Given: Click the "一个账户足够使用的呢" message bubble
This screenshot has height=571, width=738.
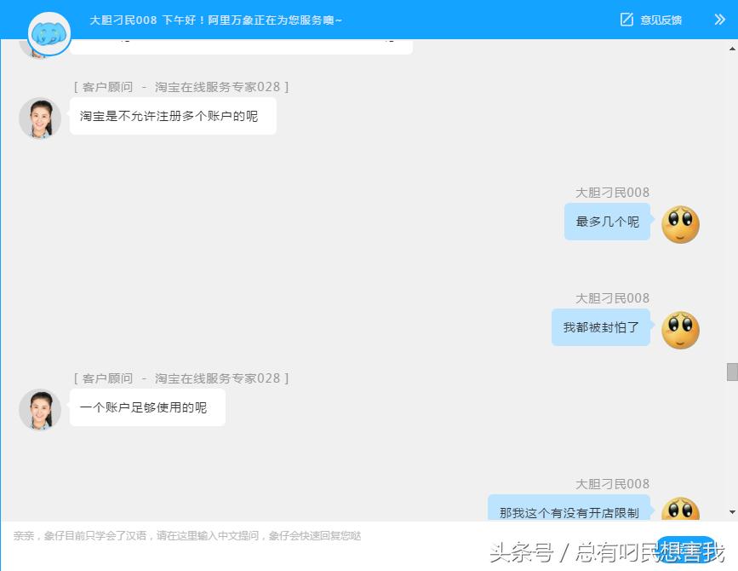Looking at the screenshot, I should (x=146, y=407).
